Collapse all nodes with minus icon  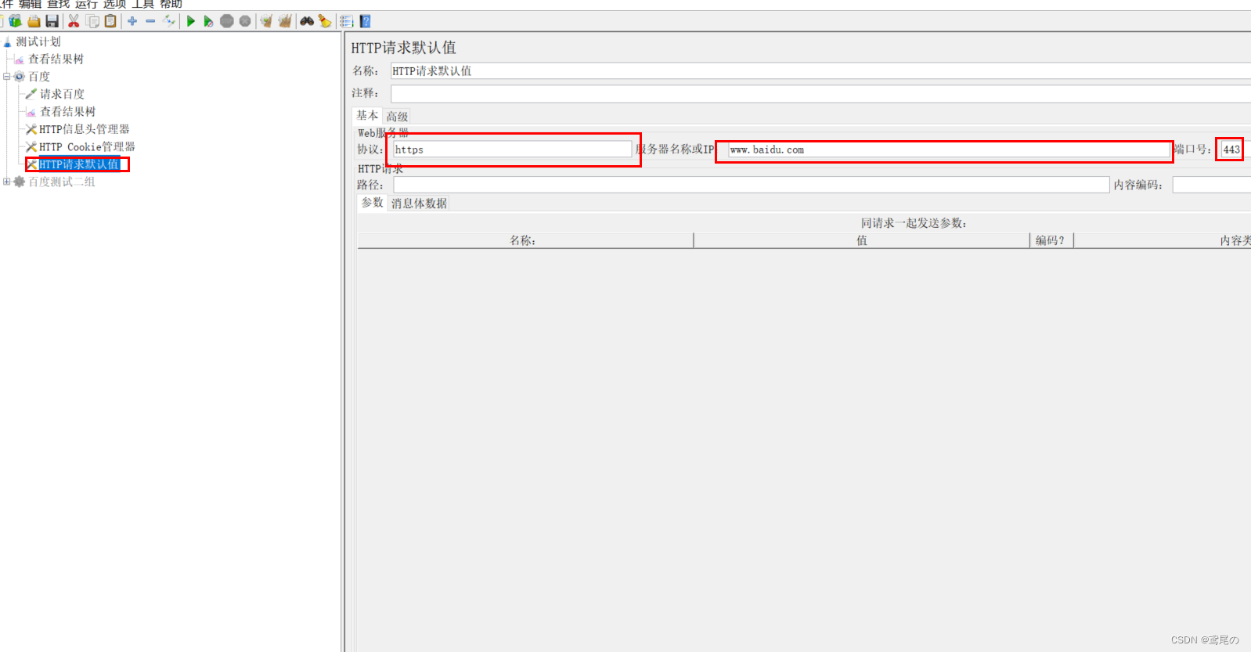click(150, 21)
